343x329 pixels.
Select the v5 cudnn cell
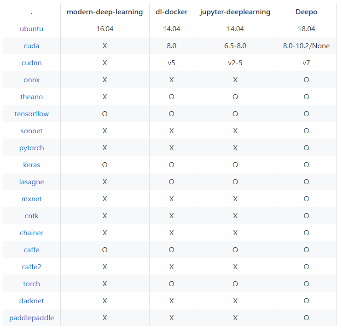tap(171, 63)
